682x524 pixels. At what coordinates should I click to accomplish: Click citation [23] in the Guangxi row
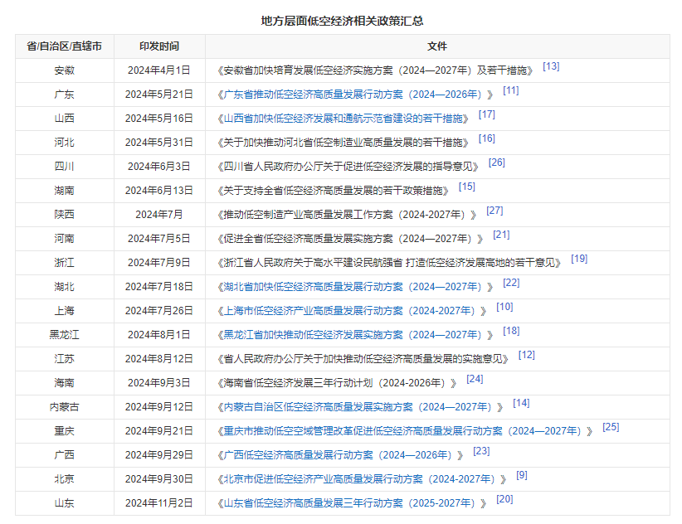[x=481, y=451]
